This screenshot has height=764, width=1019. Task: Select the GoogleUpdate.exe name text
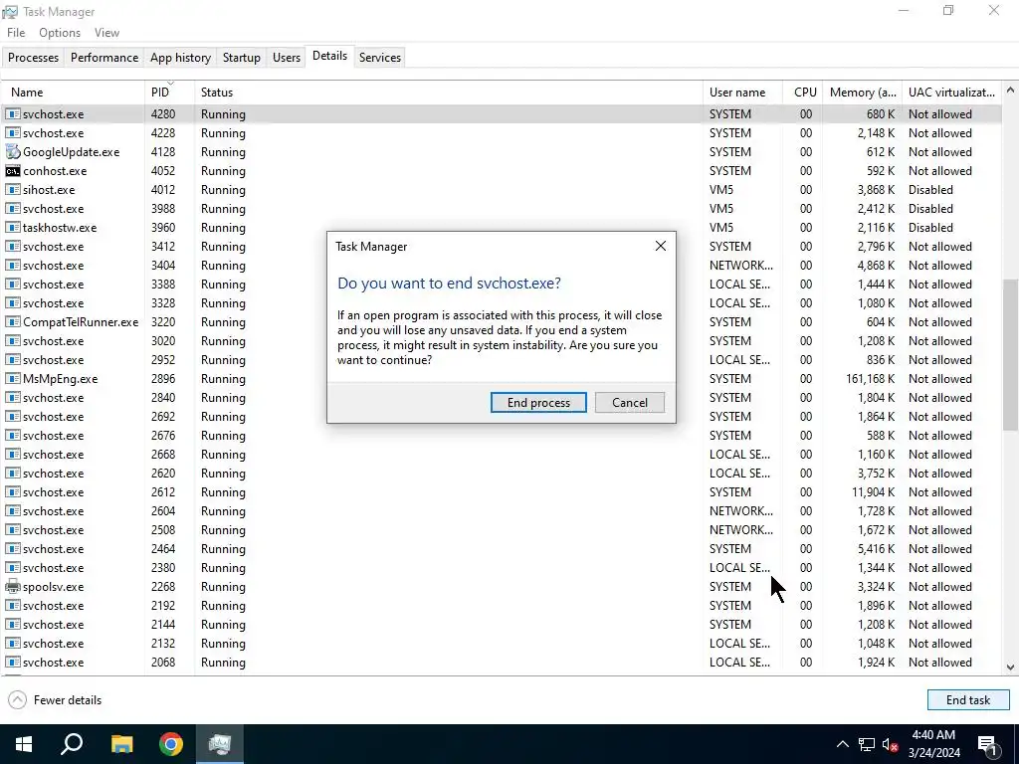[x=72, y=152]
